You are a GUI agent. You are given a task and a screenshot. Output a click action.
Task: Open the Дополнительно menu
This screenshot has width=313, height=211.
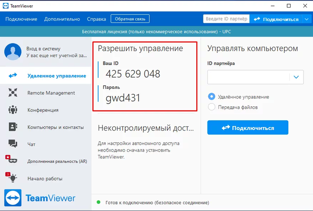pyautogui.click(x=62, y=19)
